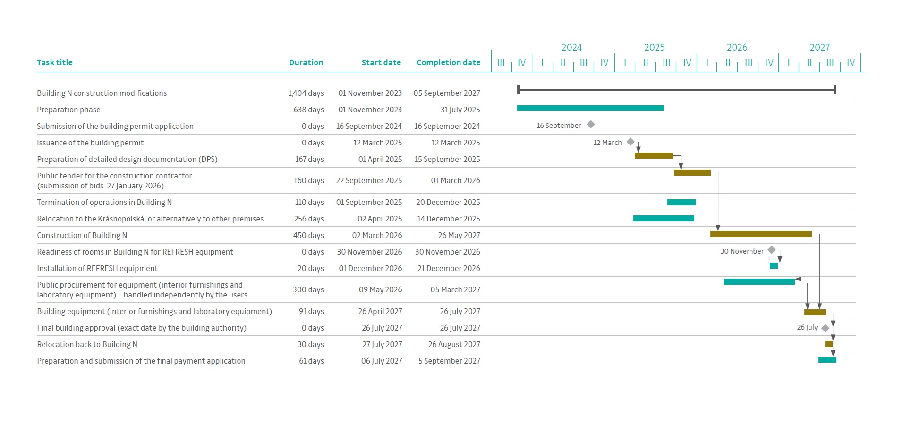Select the Relocation back to Building N row
The height and width of the screenshot is (425, 903).
tap(87, 345)
